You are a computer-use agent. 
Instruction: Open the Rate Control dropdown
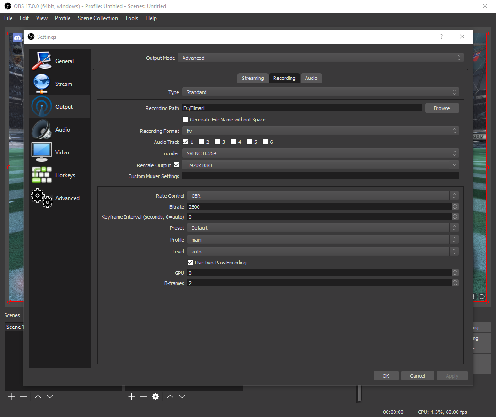click(x=323, y=196)
